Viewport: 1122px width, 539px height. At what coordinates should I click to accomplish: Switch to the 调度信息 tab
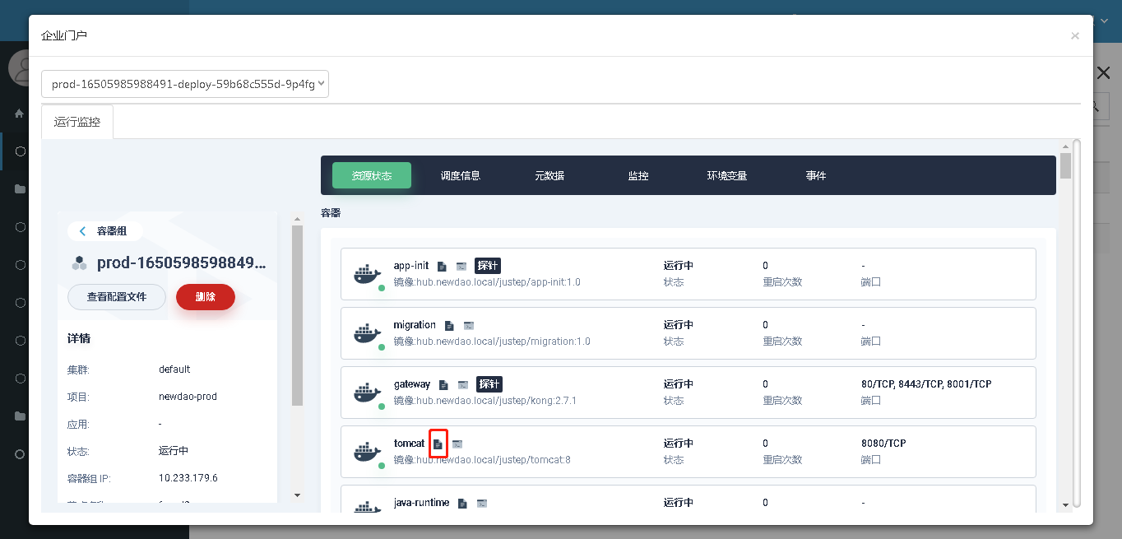461,175
